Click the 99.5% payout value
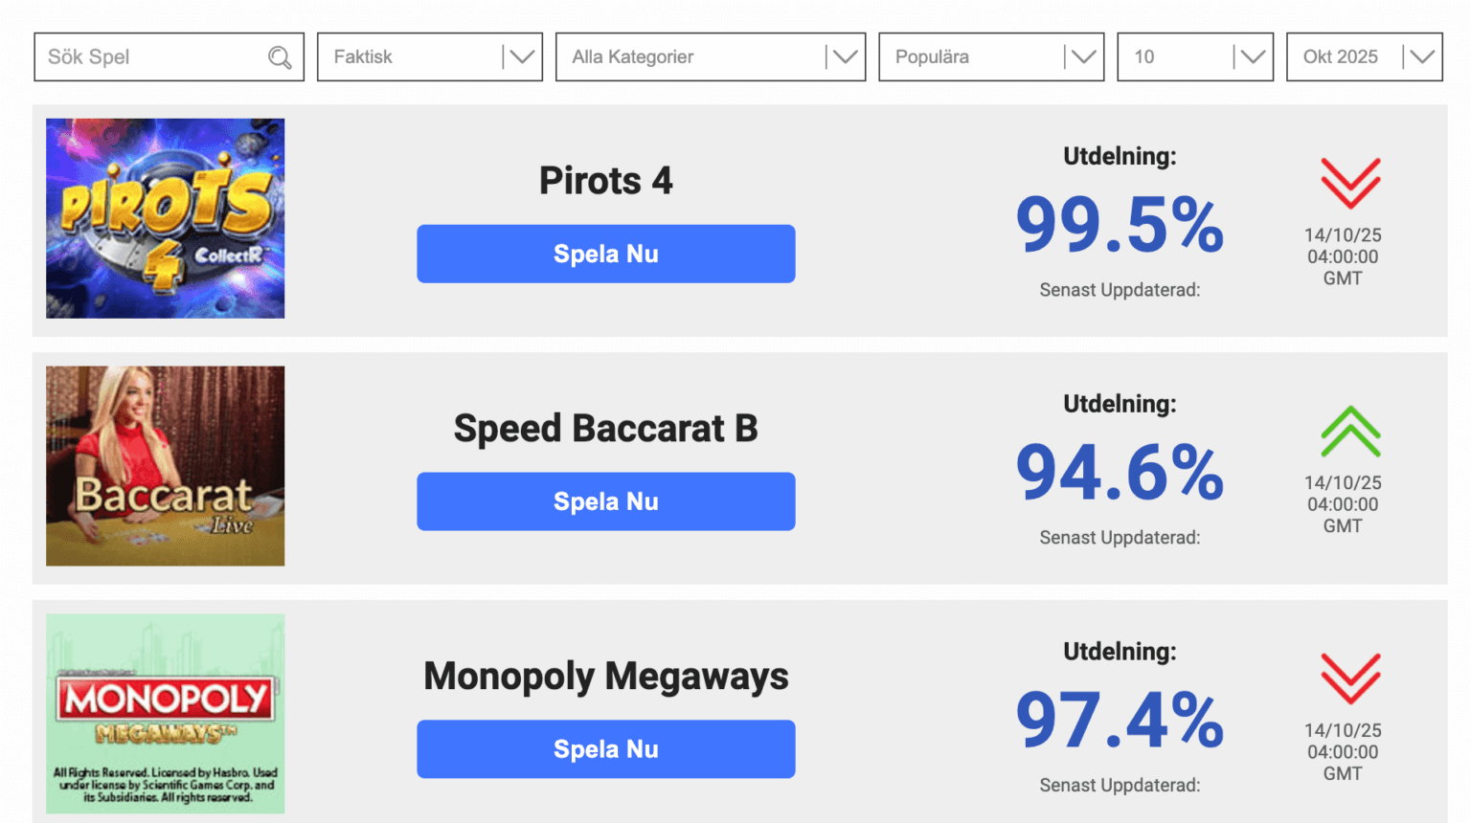 (x=1120, y=226)
